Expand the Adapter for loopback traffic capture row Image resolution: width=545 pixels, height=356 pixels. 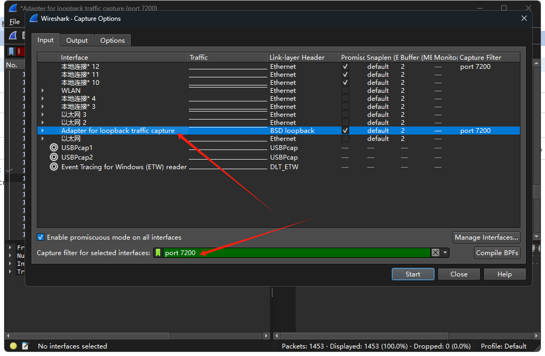click(42, 130)
